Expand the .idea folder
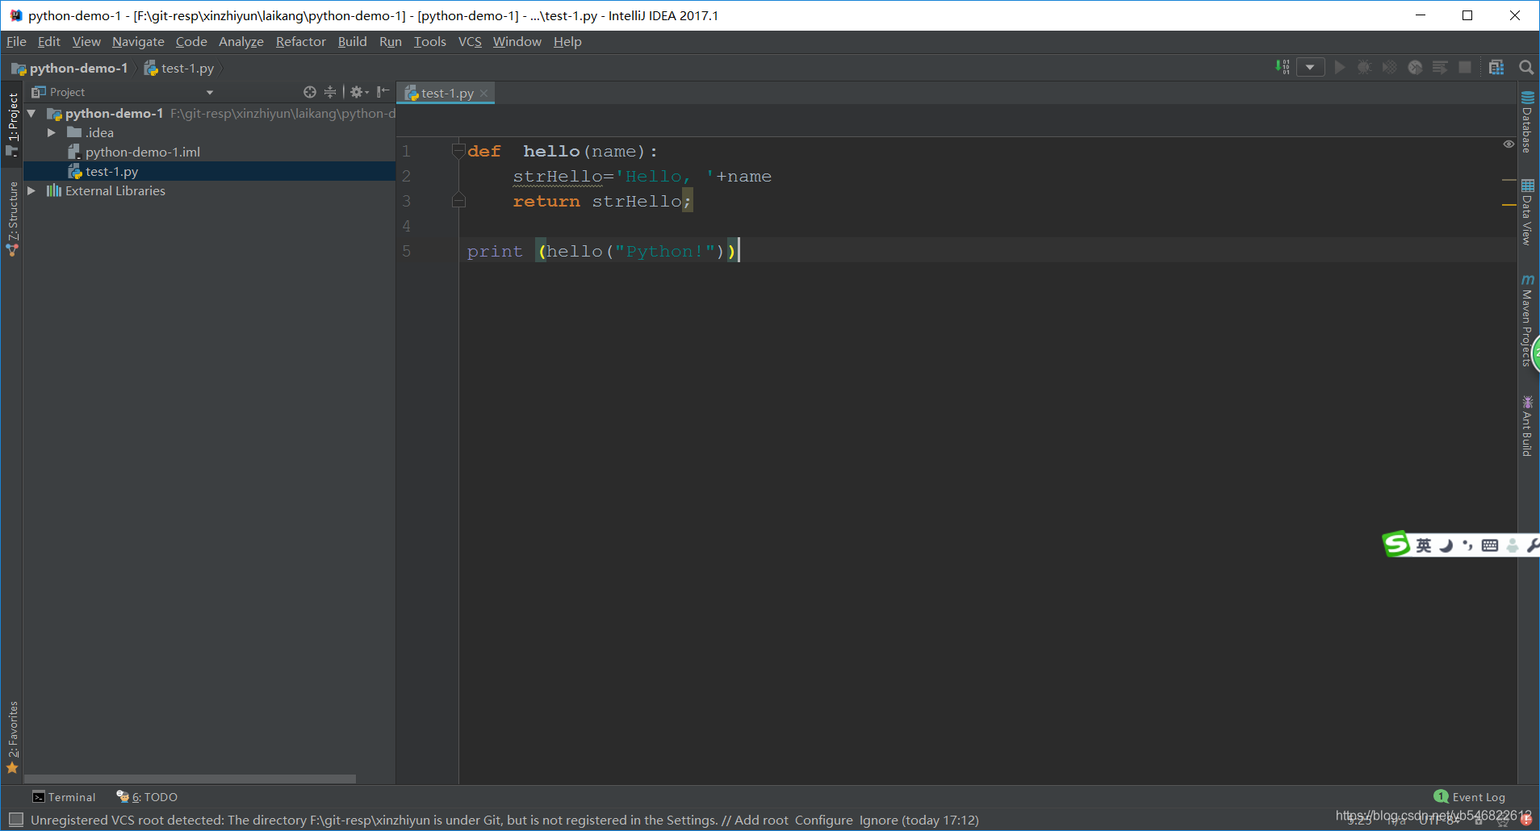 click(x=51, y=132)
